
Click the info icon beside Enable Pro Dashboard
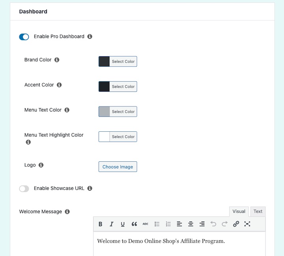(x=90, y=36)
